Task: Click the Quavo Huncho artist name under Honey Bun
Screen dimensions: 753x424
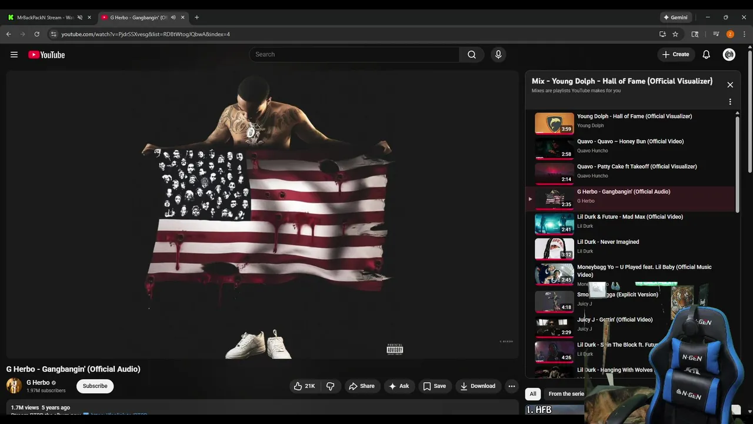Action: tap(592, 151)
